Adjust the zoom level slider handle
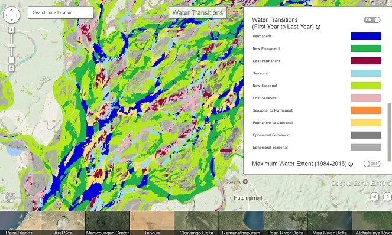 pyautogui.click(x=11, y=45)
